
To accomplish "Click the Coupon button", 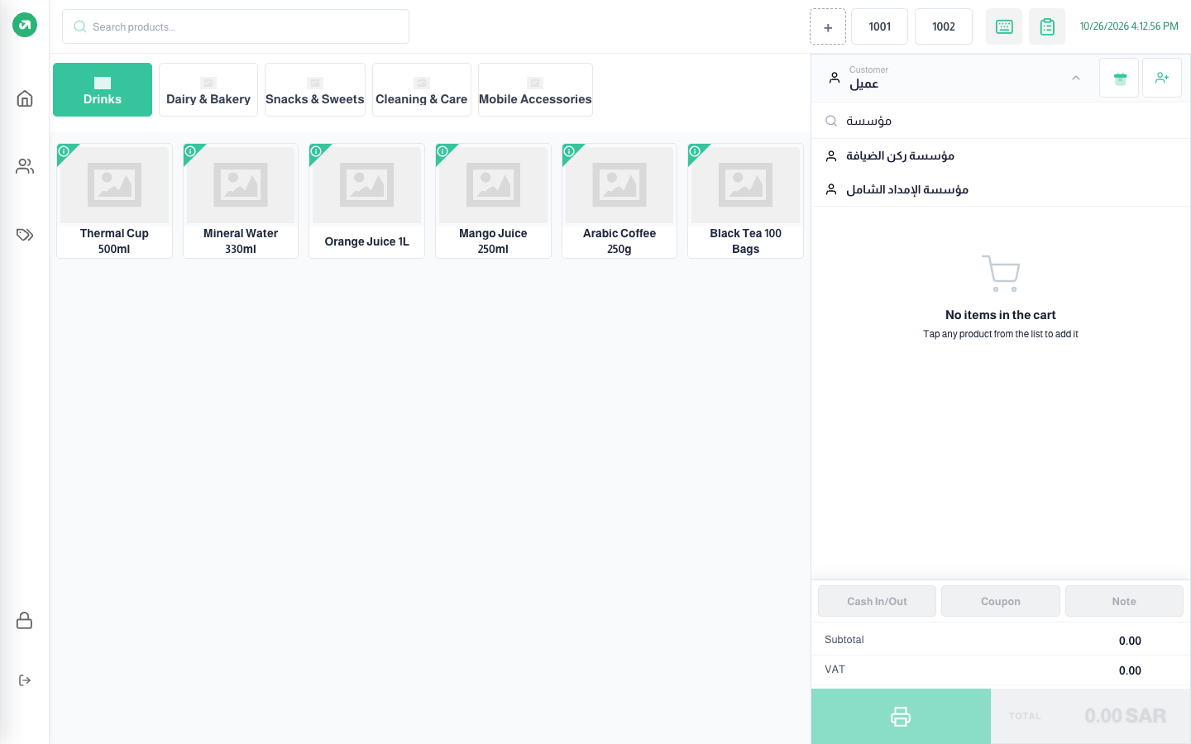I will tap(1001, 601).
